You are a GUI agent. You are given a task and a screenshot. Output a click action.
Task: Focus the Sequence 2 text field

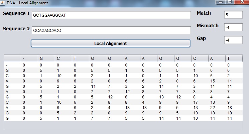pos(111,30)
